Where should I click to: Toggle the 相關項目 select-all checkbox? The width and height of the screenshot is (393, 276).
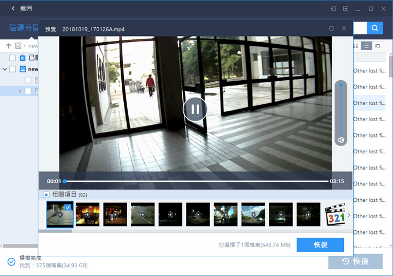(x=46, y=195)
